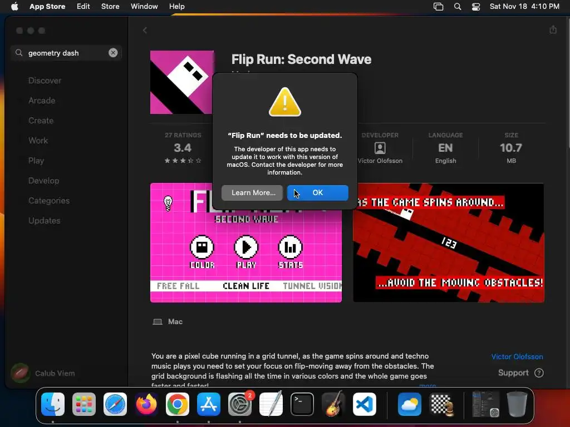Screen dimensions: 570x427
Task: Click the date and time clock
Action: [524, 7]
